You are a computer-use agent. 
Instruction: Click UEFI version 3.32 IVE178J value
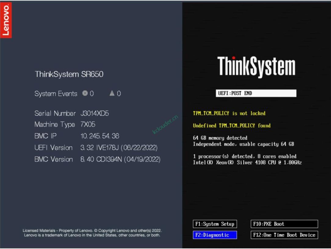click(119, 148)
